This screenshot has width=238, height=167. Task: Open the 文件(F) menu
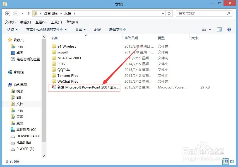coord(10,22)
